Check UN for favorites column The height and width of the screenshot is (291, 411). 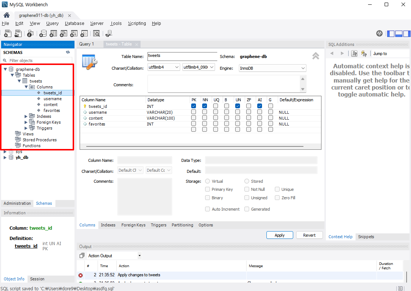237,124
